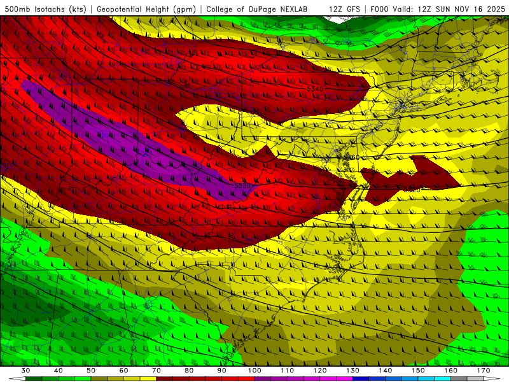Click the purple swatch starting at 100

click(263, 379)
